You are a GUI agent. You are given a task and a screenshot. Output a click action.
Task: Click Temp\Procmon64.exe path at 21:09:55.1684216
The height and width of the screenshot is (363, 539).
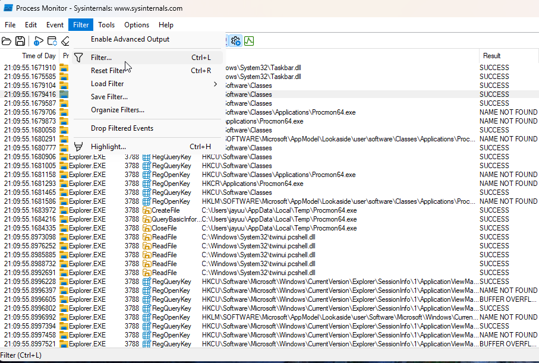point(279,219)
